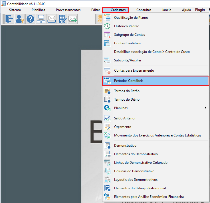Open the Editar menu
The image size is (210, 203).
coord(96,10)
